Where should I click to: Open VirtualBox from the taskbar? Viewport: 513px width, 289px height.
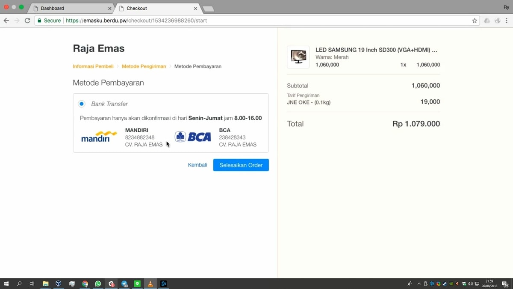click(59, 284)
